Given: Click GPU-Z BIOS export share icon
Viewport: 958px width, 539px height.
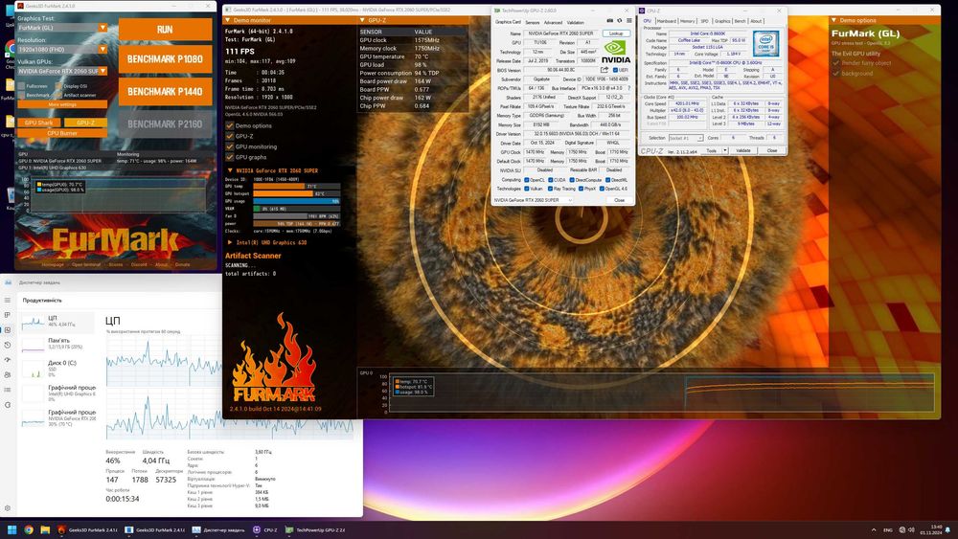Looking at the screenshot, I should pos(604,70).
